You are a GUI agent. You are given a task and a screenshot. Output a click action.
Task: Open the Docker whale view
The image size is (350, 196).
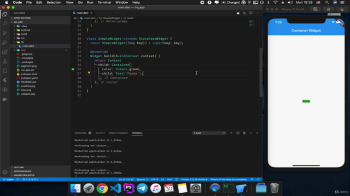coord(5,99)
